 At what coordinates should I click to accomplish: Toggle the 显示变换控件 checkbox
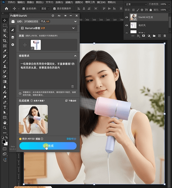coord(55,9)
